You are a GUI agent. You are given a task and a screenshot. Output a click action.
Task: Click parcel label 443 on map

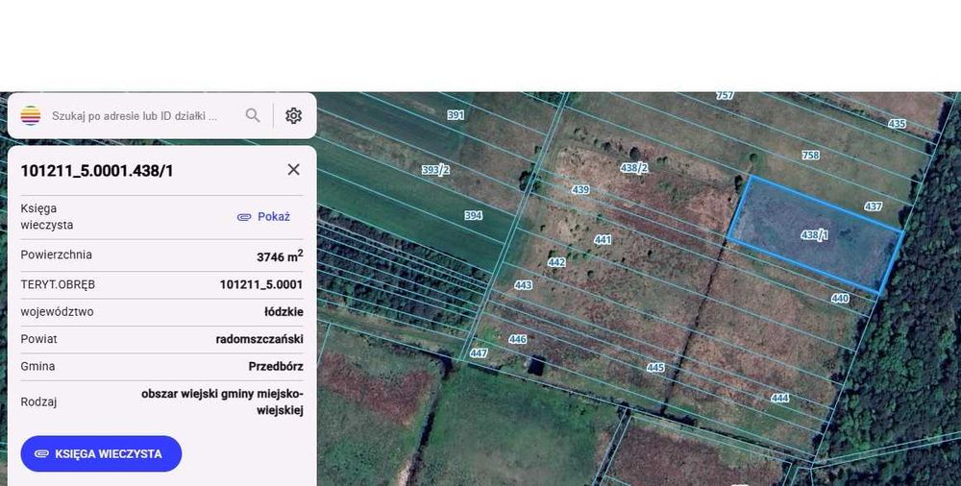click(523, 285)
